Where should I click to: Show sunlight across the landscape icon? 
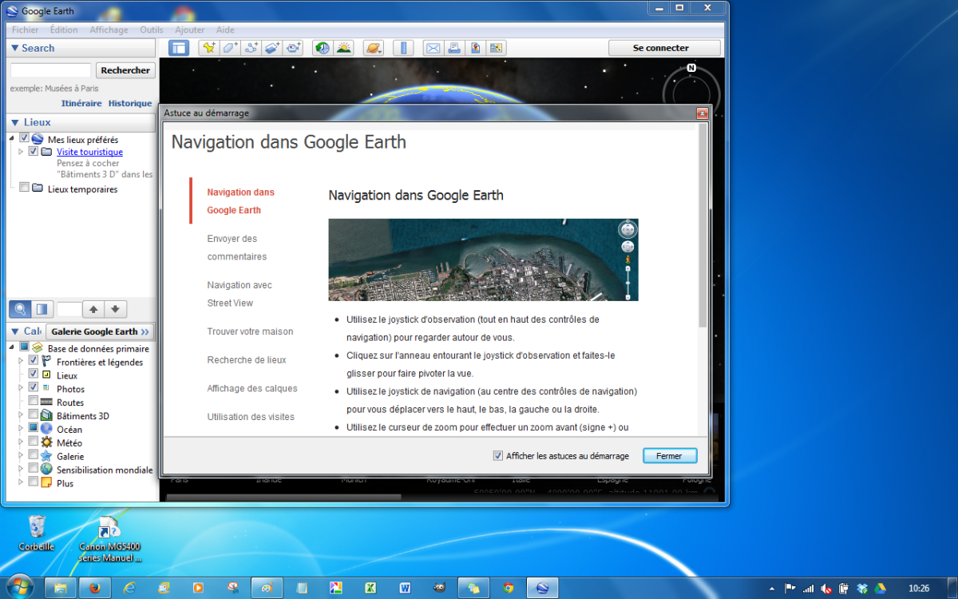(x=344, y=48)
